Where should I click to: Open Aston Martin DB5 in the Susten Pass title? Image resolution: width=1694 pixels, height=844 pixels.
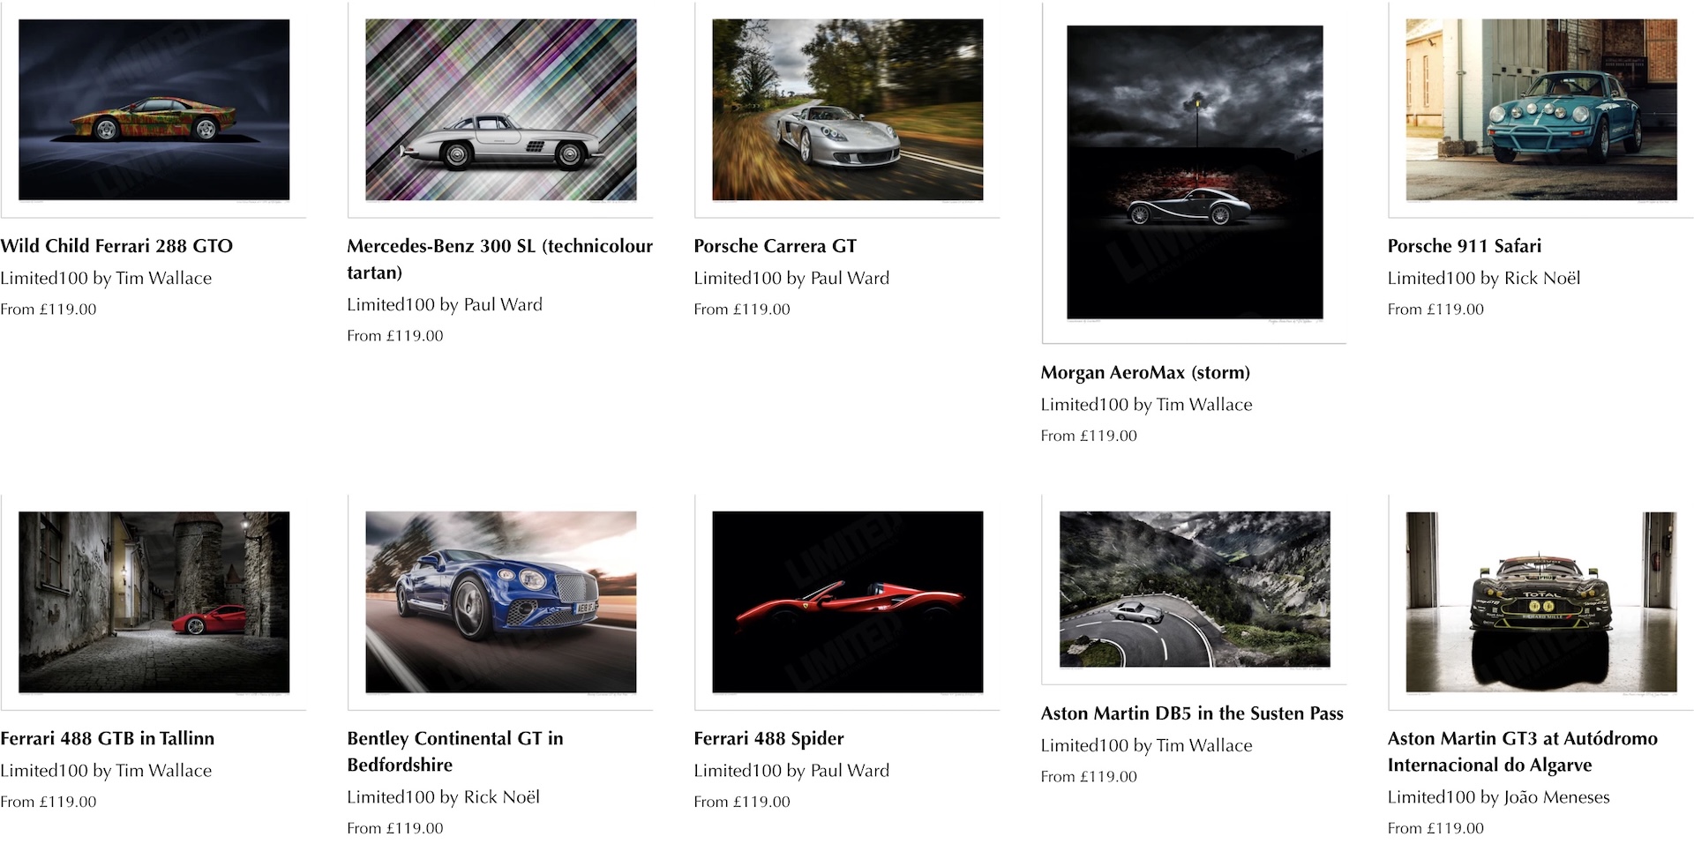pos(1192,713)
